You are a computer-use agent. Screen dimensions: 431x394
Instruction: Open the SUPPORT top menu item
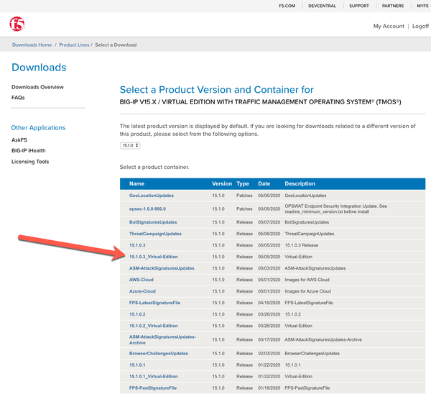tap(358, 6)
